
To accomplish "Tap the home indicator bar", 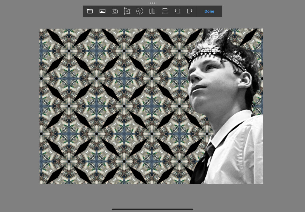I will pos(152,209).
